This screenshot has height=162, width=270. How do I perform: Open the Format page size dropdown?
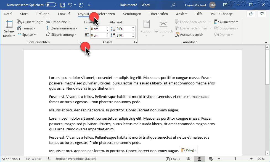pyautogui.click(x=26, y=28)
